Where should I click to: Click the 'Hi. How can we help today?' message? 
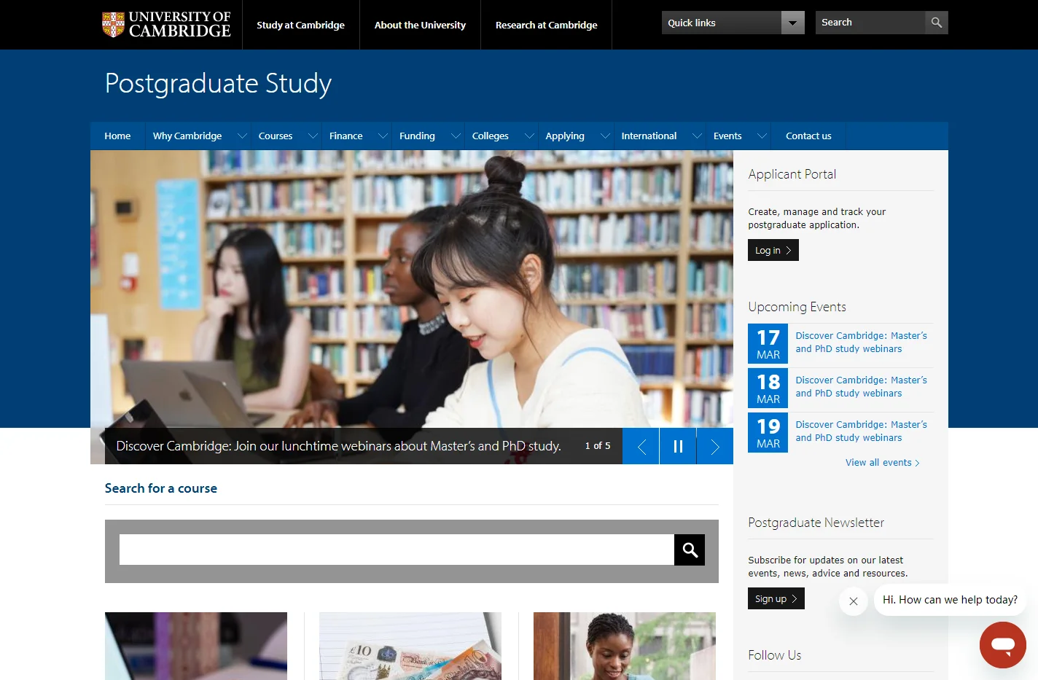950,600
